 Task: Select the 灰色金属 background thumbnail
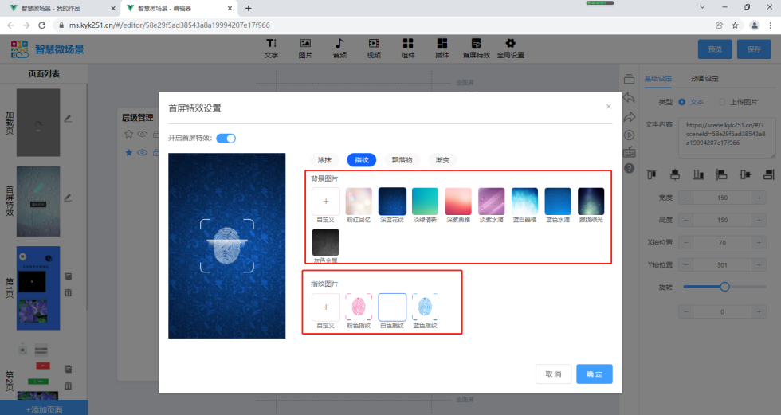tap(326, 242)
